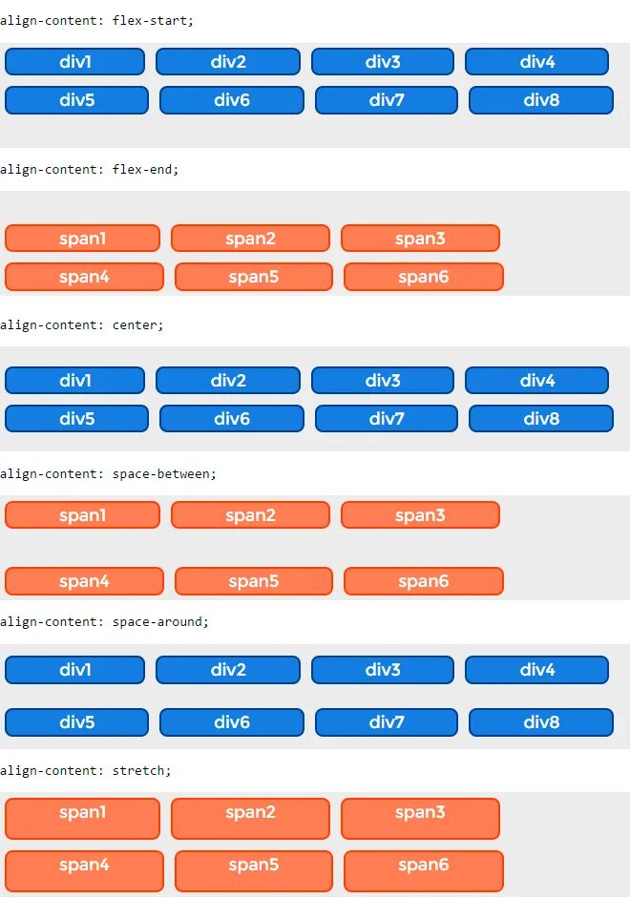Select div5 under align-content: center

point(76,419)
